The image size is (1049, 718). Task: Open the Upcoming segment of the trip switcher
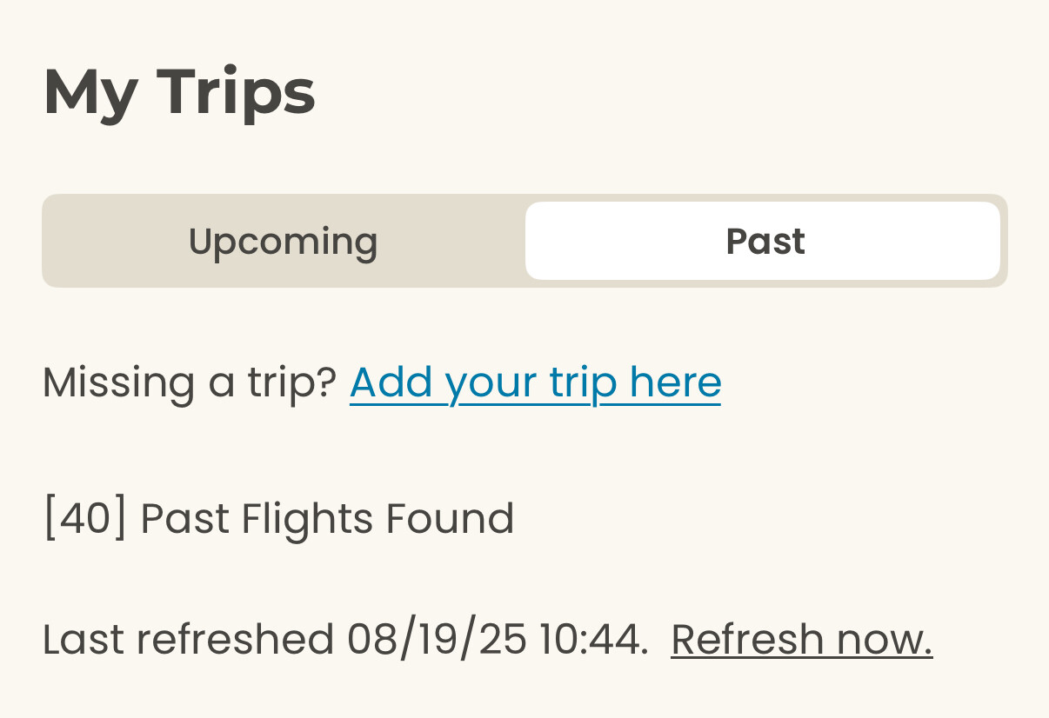tap(283, 242)
